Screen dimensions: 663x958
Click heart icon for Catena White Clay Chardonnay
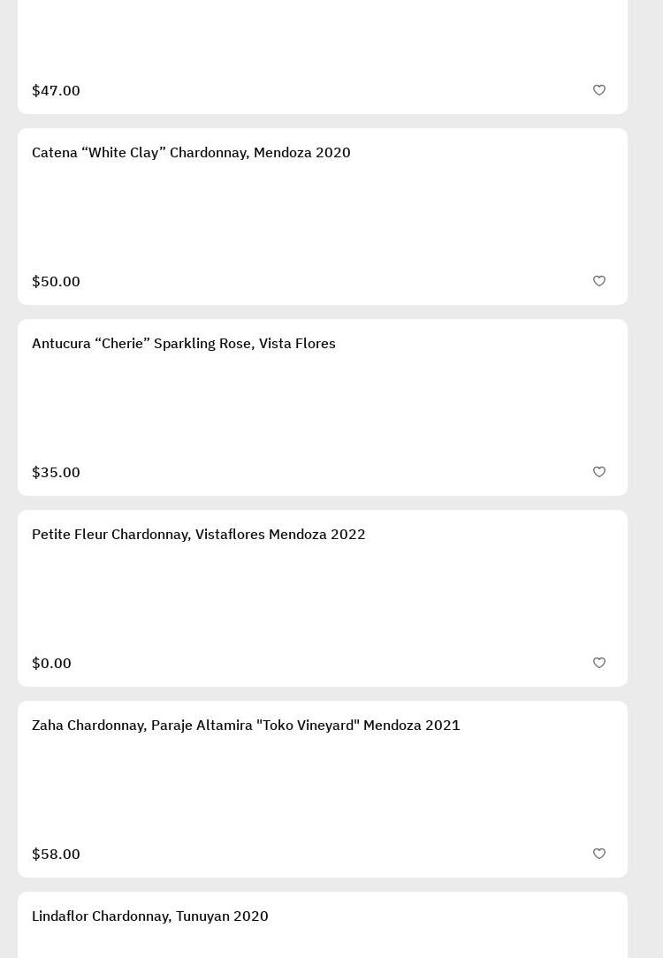tap(599, 281)
